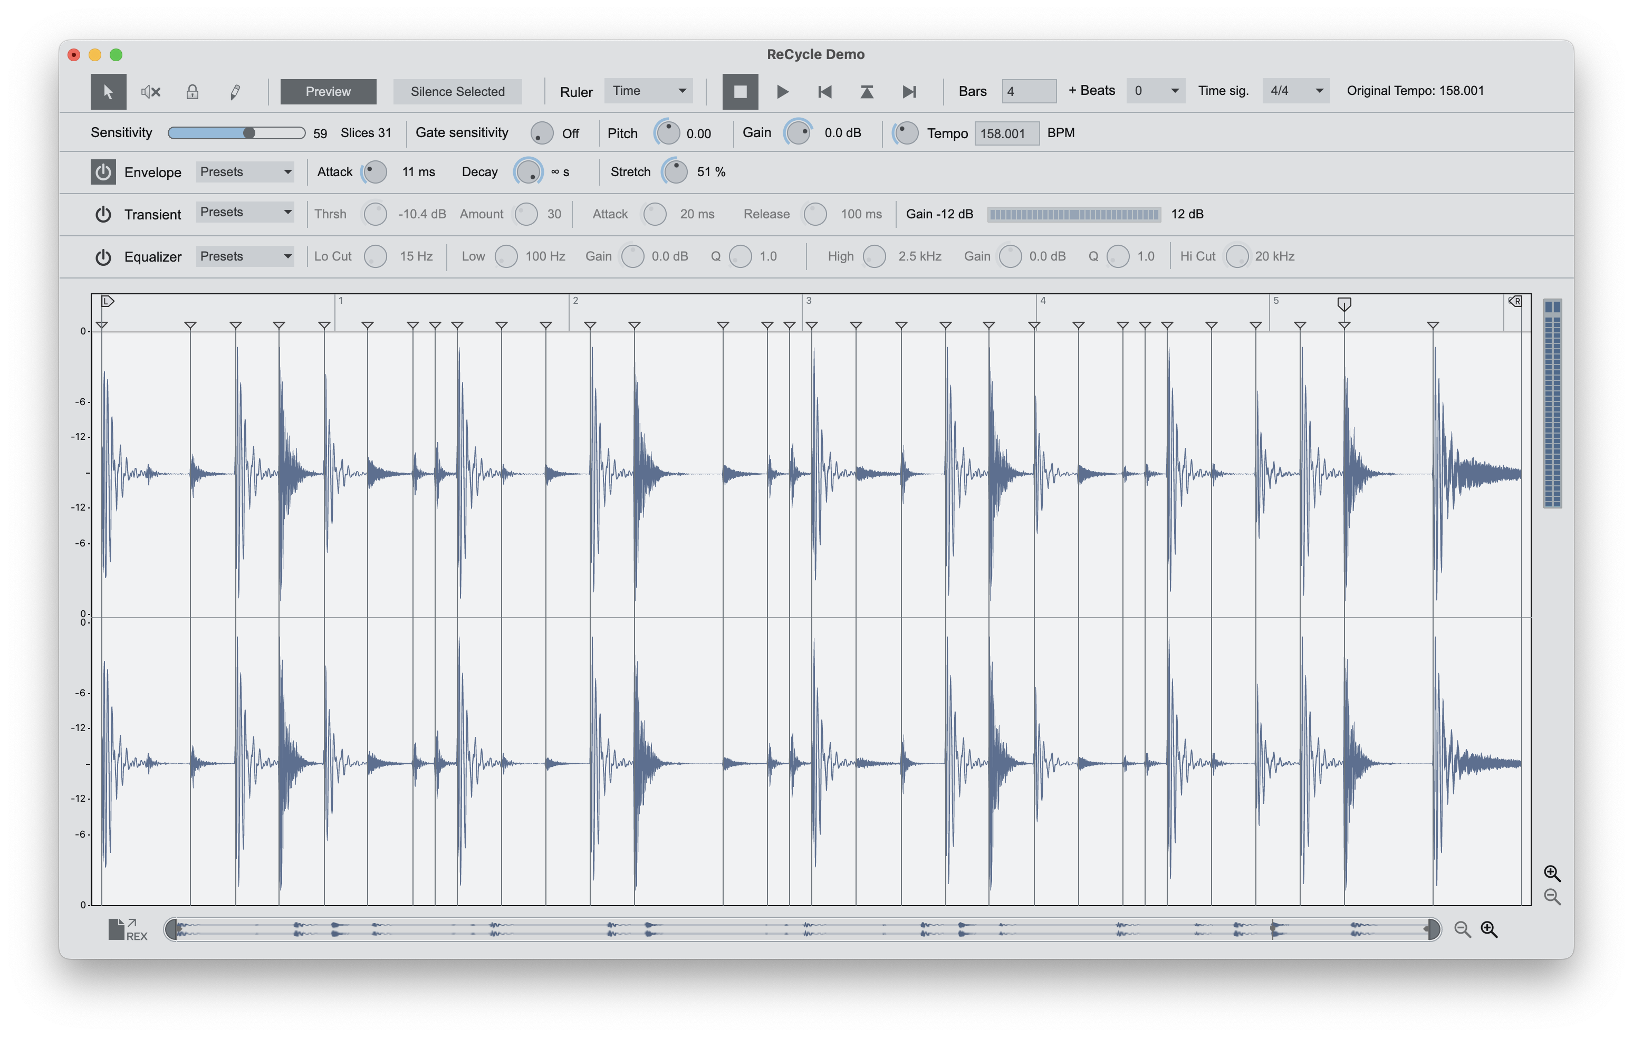The image size is (1633, 1037).
Task: Click the Lo Cut knob
Action: point(375,256)
